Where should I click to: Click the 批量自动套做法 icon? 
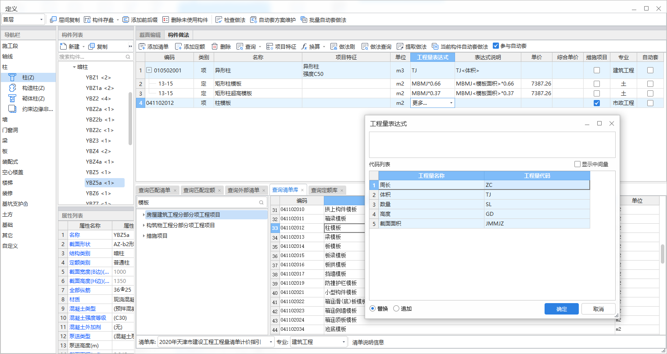[304, 20]
